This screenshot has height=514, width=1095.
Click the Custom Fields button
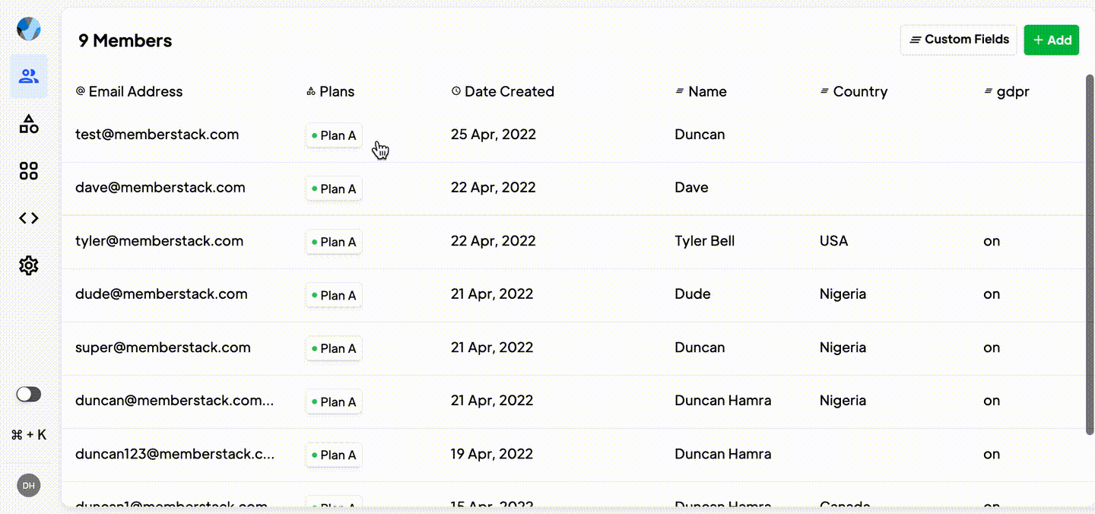(x=959, y=40)
